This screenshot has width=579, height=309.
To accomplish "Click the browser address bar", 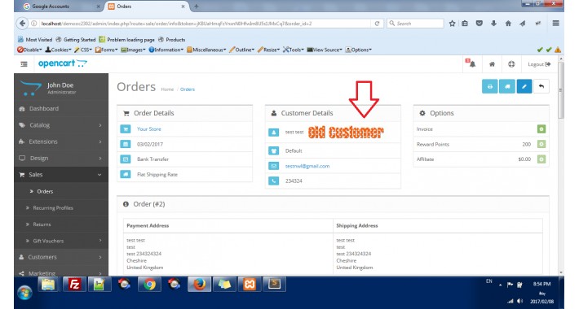I will (205, 24).
